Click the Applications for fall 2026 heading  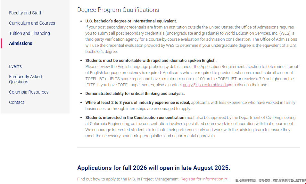pos(153,168)
